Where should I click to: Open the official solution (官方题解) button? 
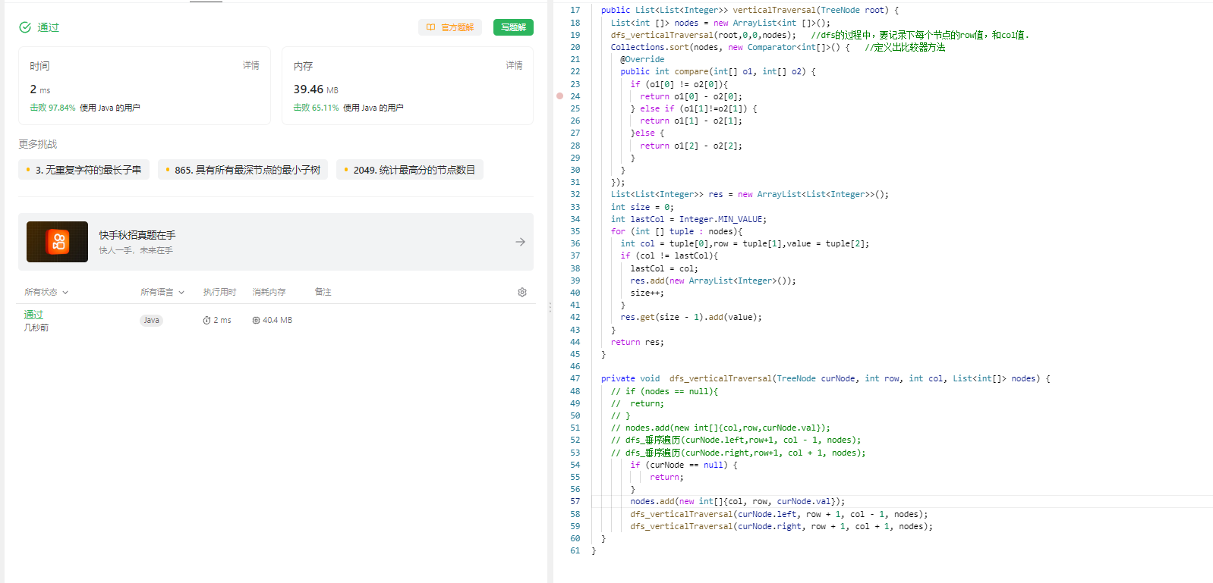click(450, 27)
